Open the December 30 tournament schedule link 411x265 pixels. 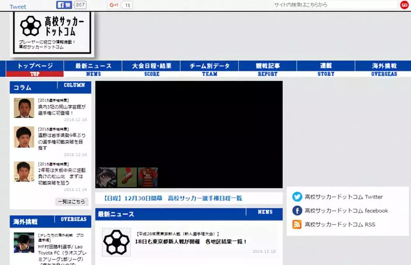tap(173, 198)
